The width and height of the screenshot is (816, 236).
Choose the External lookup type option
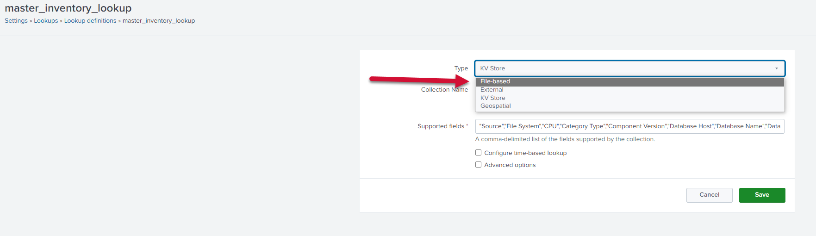[x=492, y=90]
